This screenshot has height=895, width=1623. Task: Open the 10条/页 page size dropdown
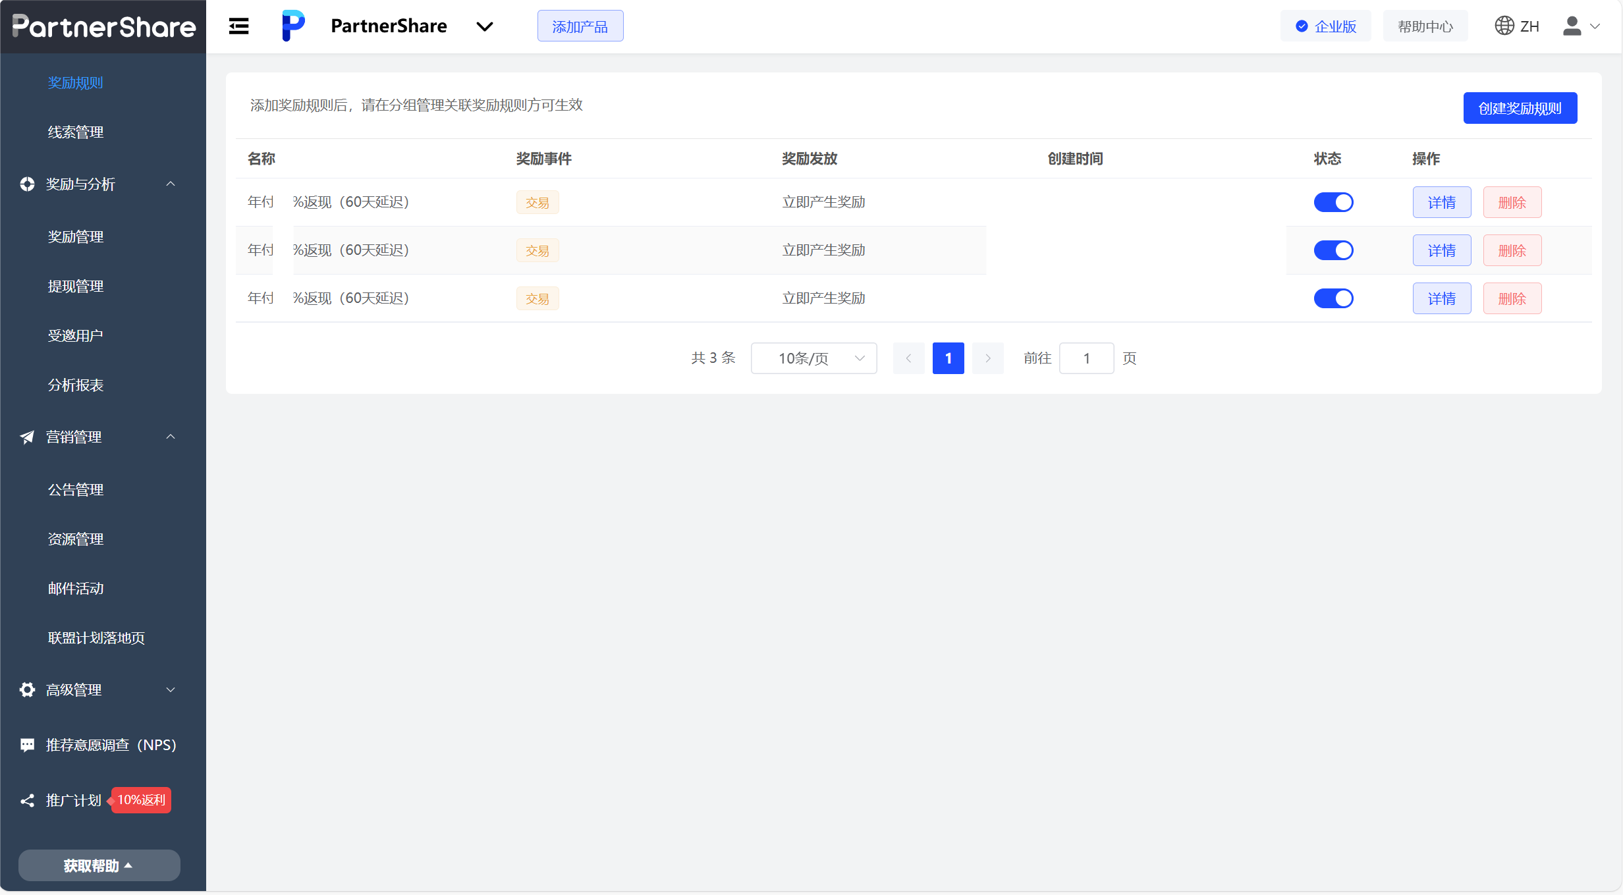click(x=813, y=358)
